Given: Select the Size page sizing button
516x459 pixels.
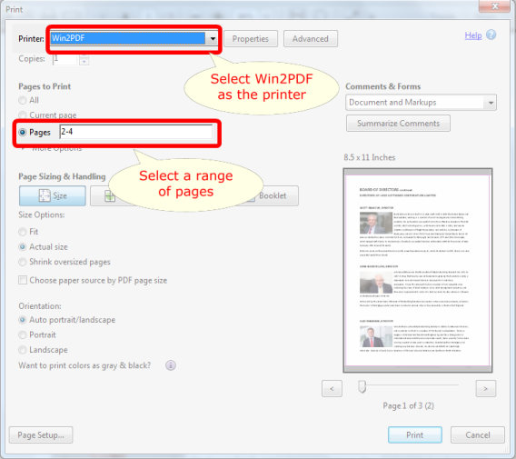Looking at the screenshot, I should 53,195.
